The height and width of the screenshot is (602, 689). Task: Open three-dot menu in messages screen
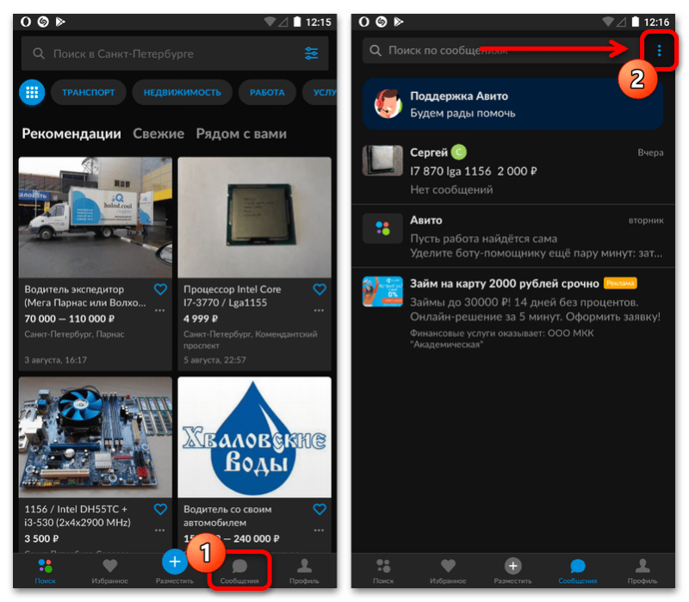[x=659, y=51]
